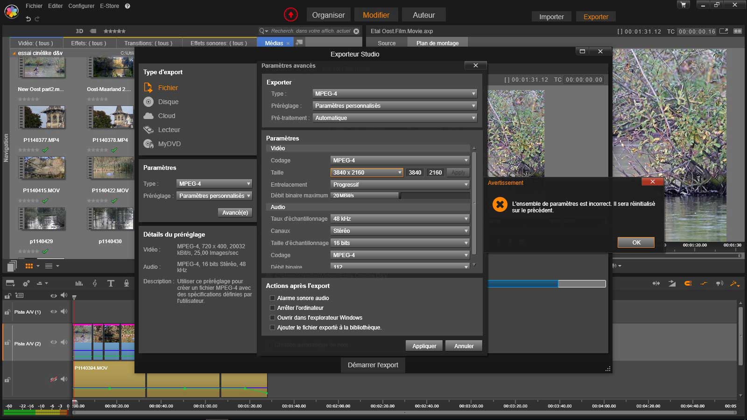Choose the Cloud export option
The width and height of the screenshot is (747, 420).
click(x=166, y=116)
